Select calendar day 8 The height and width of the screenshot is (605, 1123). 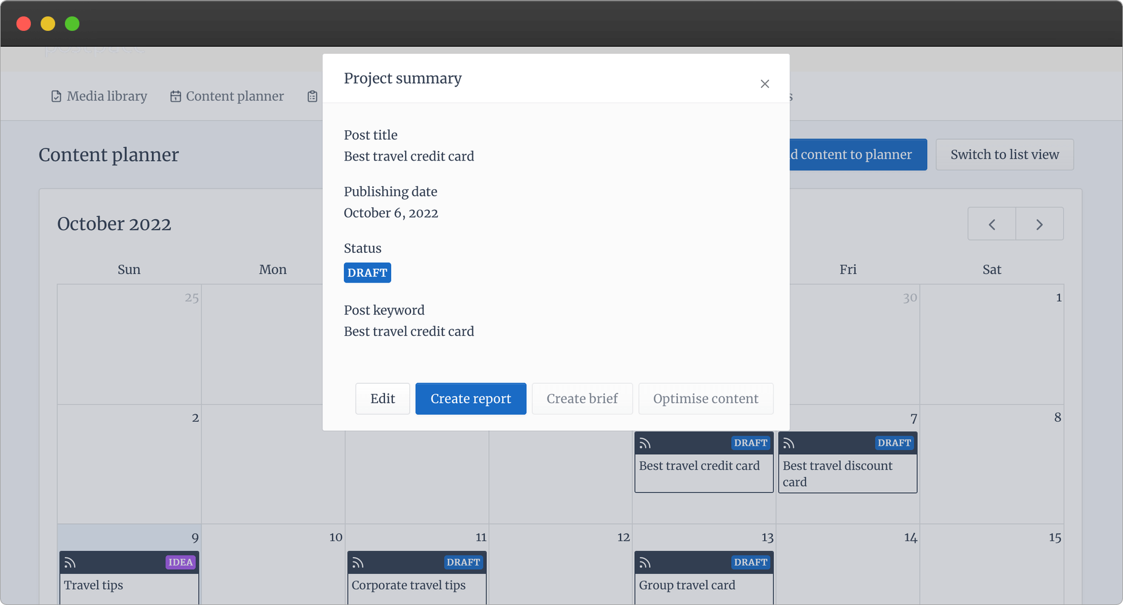(x=1058, y=417)
